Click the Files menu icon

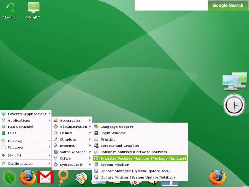tap(3, 133)
